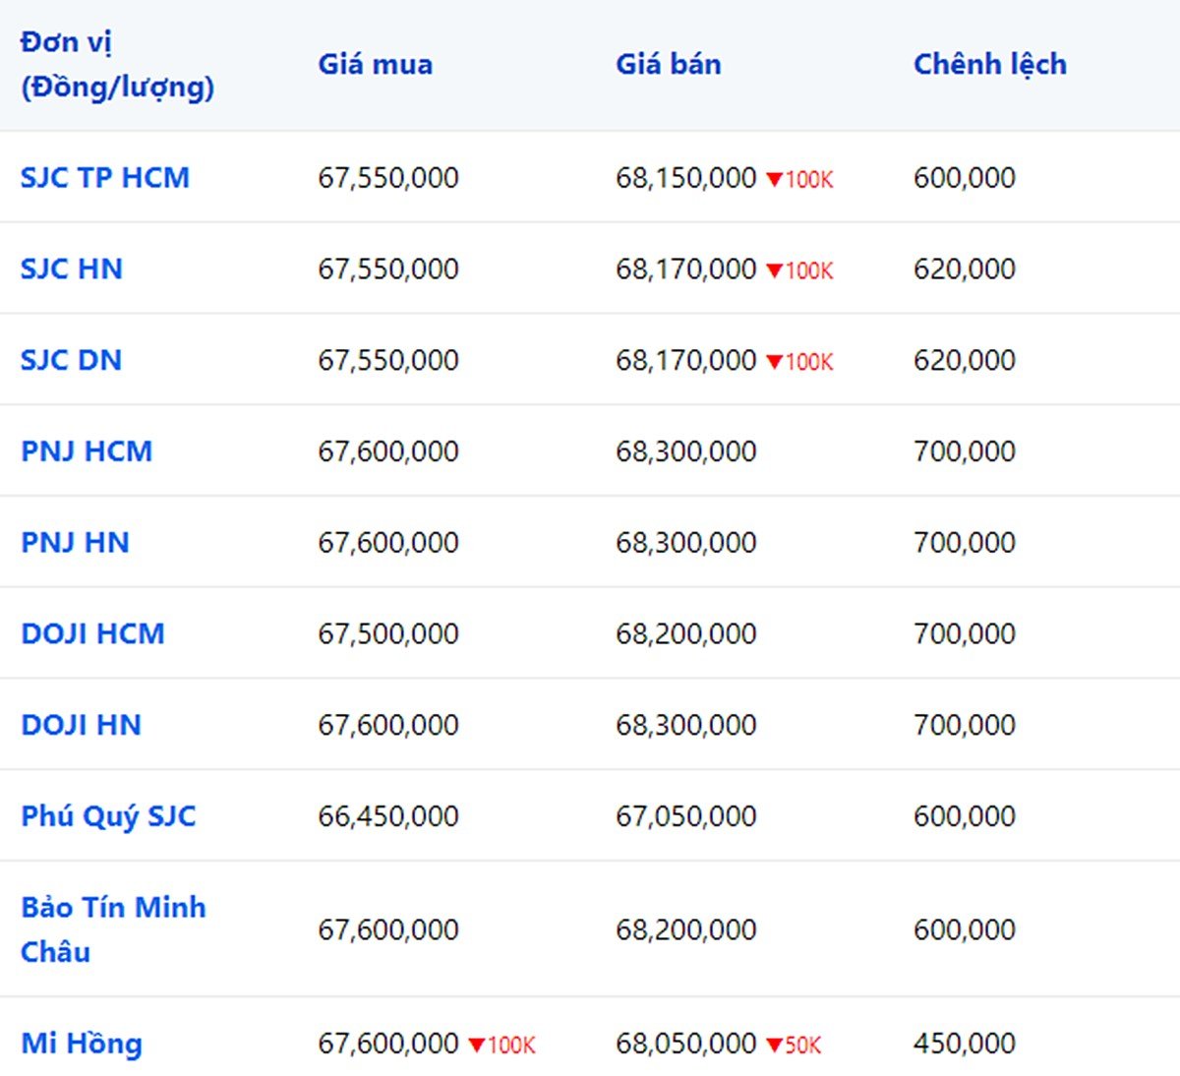Select SJC HN difference 620,000
Image resolution: width=1180 pixels, height=1076 pixels.
[965, 269]
